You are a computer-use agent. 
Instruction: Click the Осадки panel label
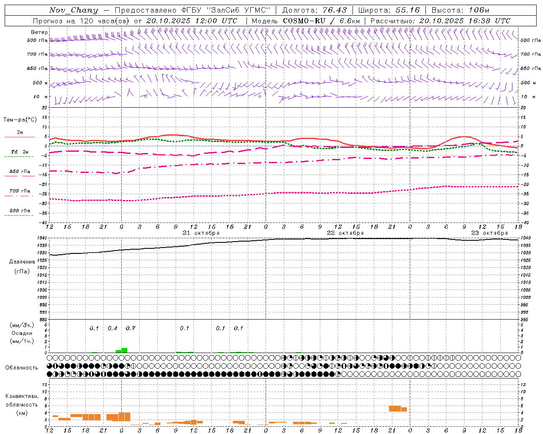click(22, 333)
